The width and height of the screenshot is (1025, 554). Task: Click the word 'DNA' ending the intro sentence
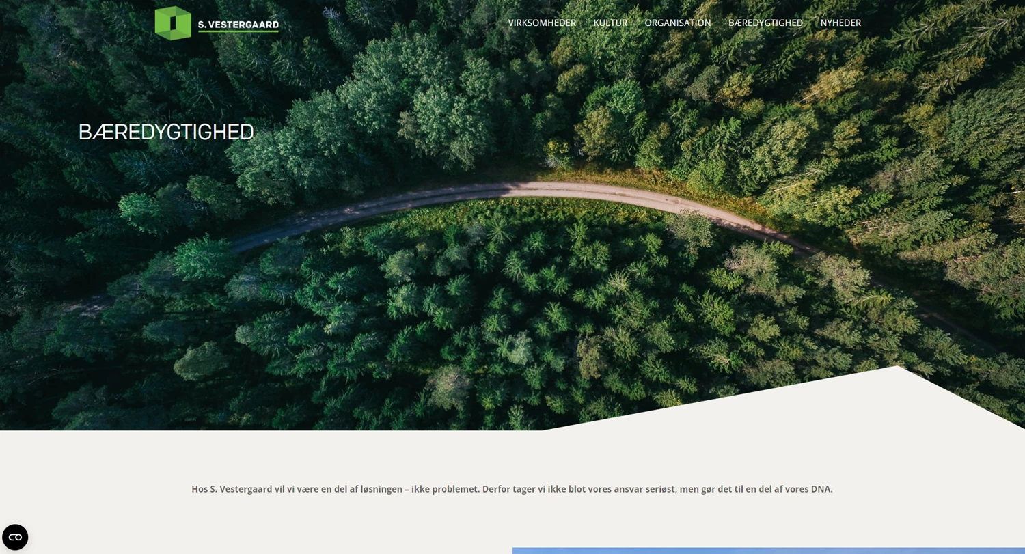821,489
